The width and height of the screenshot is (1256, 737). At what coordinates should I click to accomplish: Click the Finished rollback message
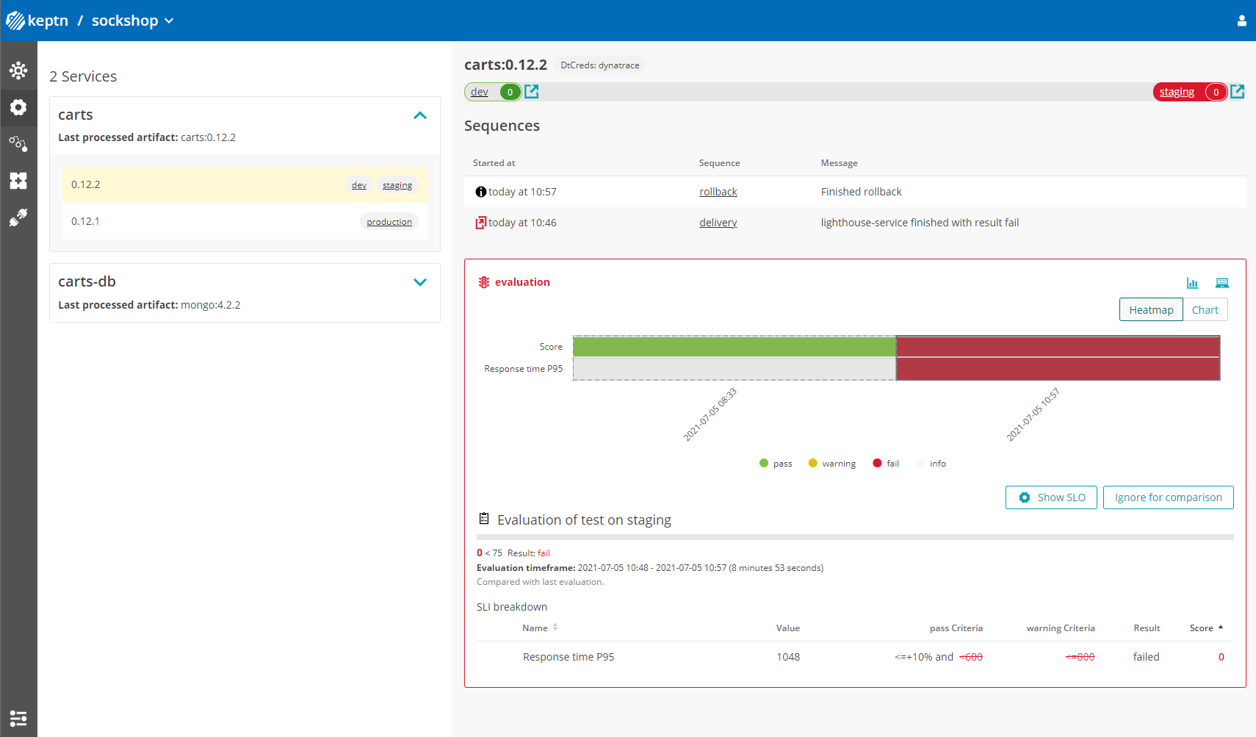tap(861, 192)
